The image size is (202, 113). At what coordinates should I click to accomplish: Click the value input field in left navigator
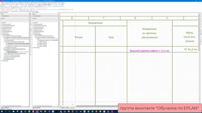(15, 20)
